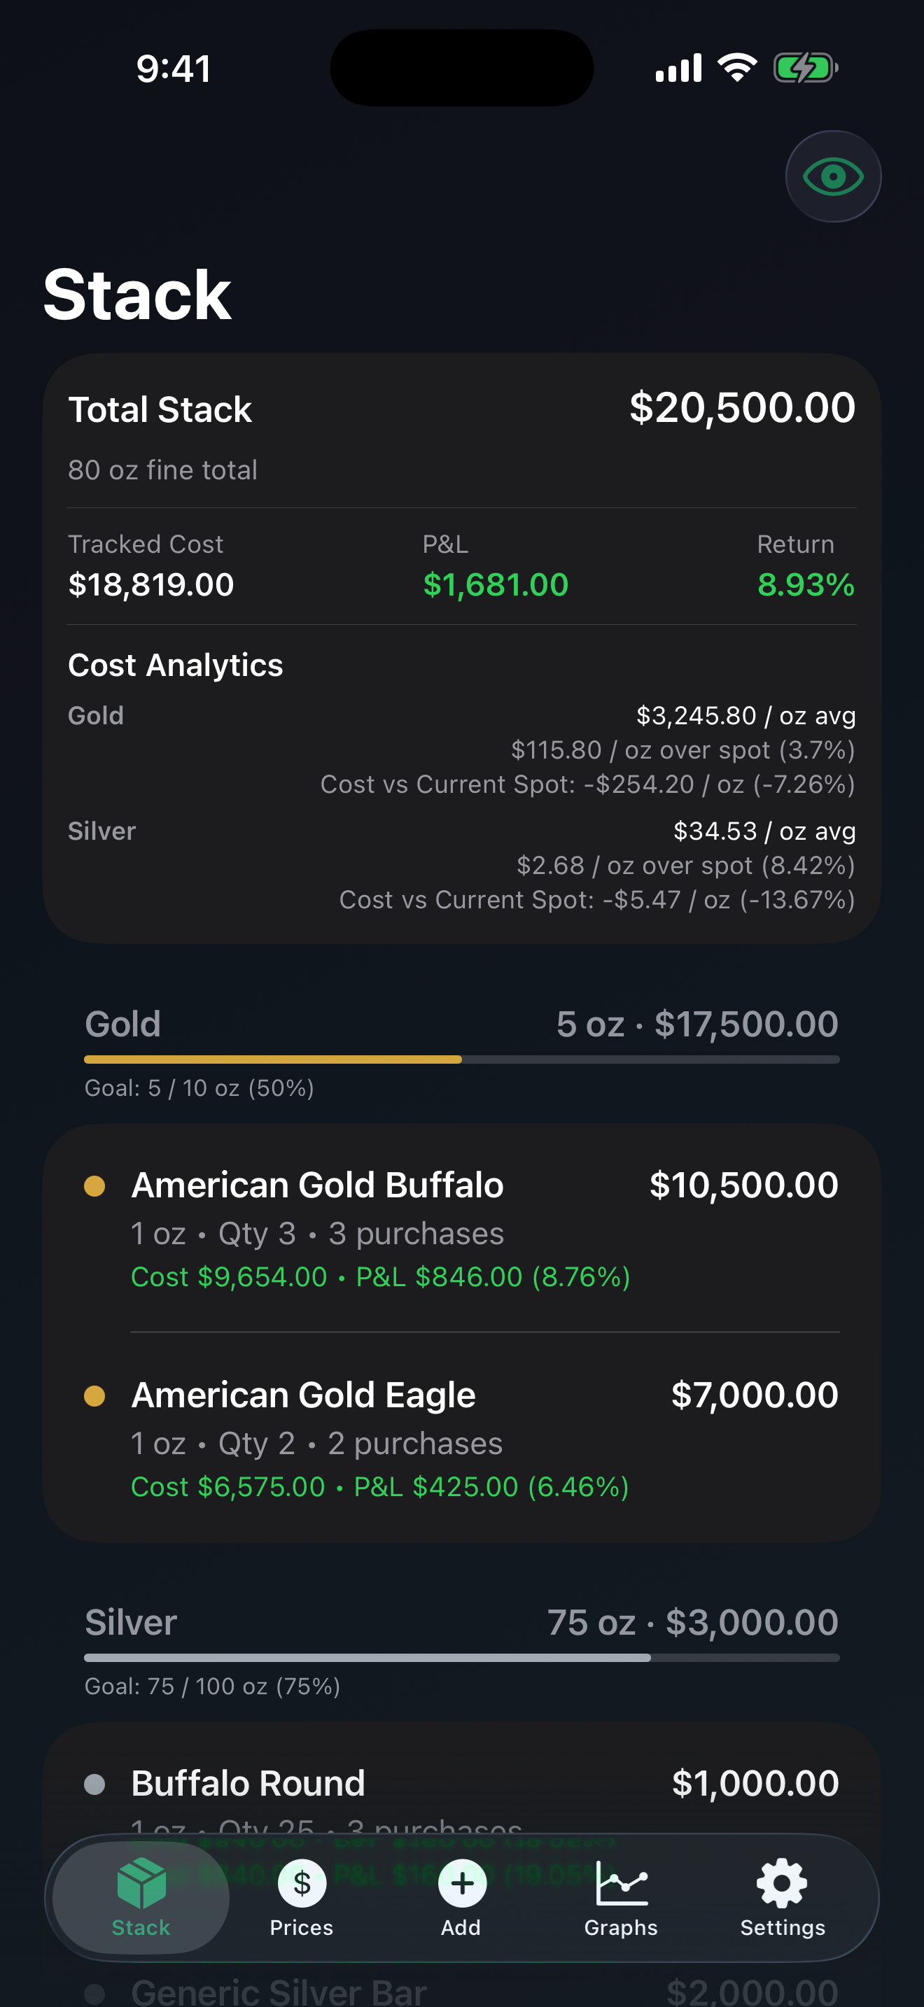Image resolution: width=924 pixels, height=2007 pixels.
Task: Tap the P&L $1,681.00 figure
Action: (x=496, y=584)
